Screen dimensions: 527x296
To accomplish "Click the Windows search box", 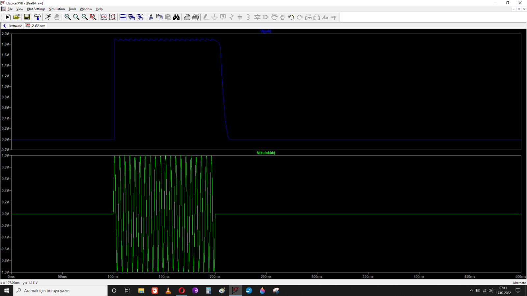I will (60, 290).
